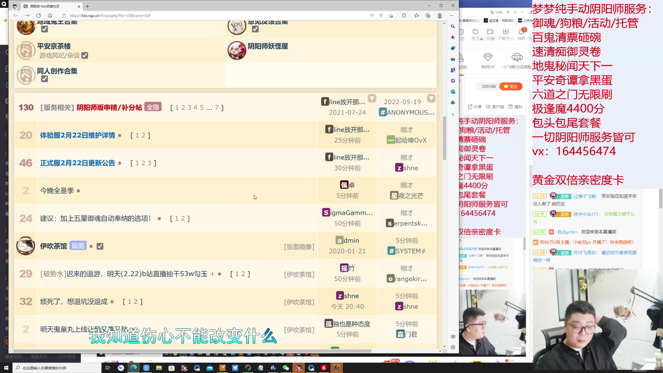
Task: Click 分享 share in Douyu window
Action: pos(475,107)
